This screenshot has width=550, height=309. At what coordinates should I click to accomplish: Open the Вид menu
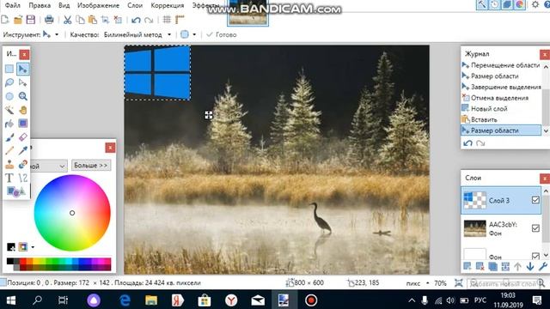[x=64, y=6]
